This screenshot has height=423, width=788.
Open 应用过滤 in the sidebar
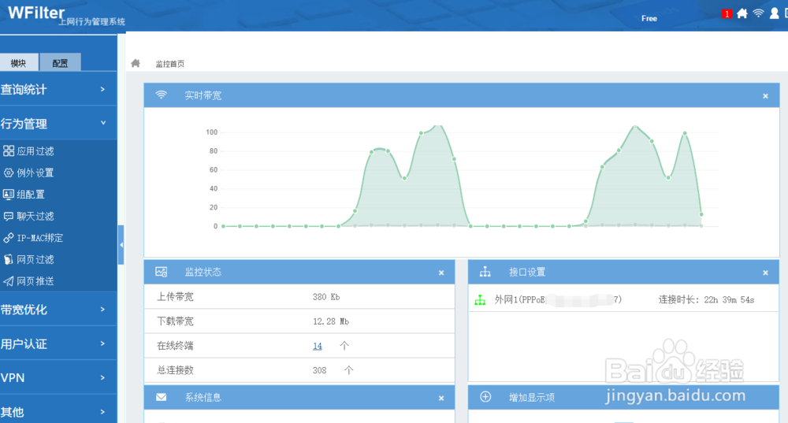pos(28,150)
